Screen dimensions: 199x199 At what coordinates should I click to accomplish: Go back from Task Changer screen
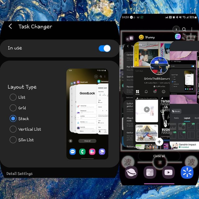(10, 26)
